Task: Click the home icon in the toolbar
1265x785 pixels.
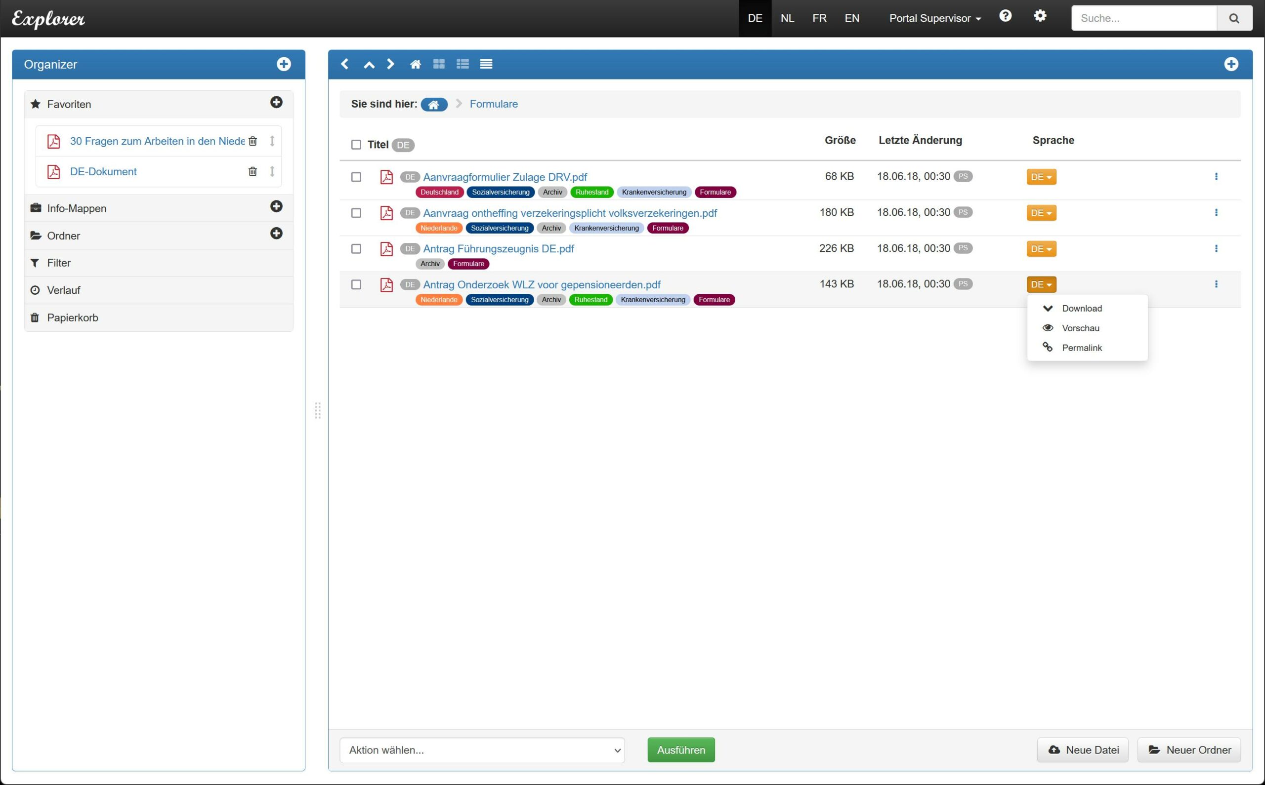Action: [x=415, y=64]
